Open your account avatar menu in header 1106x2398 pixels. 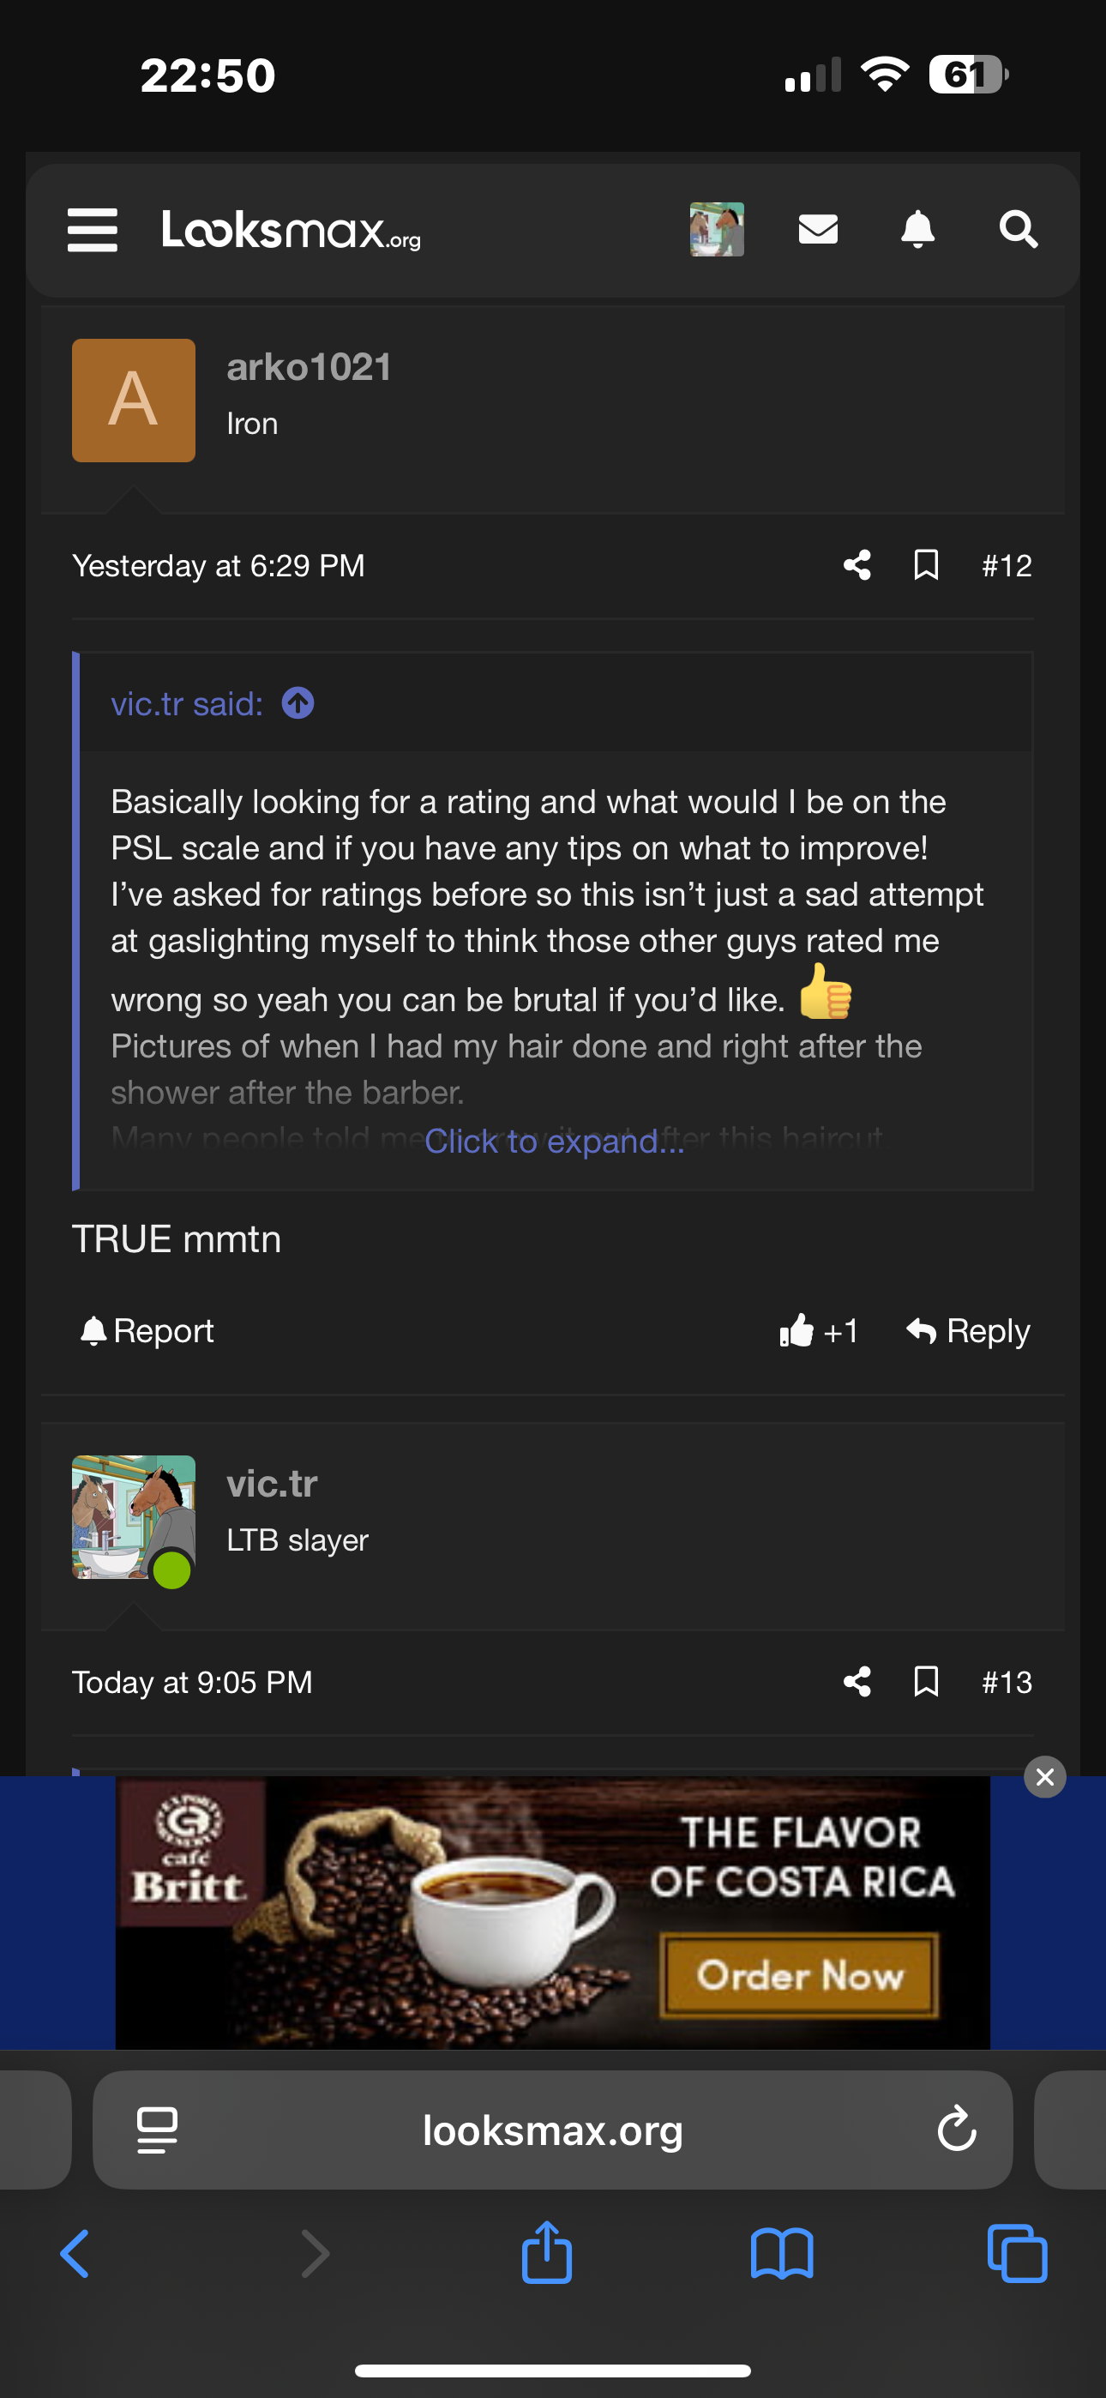[716, 229]
